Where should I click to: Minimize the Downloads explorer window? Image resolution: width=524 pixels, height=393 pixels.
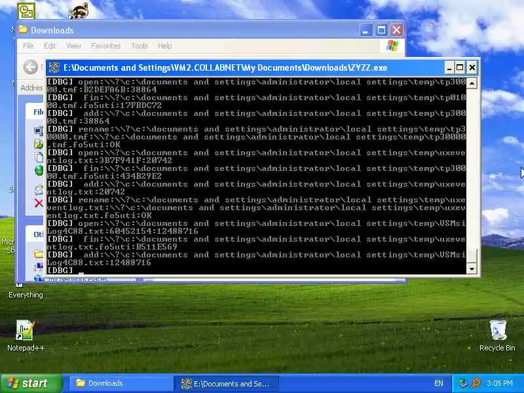pyautogui.click(x=365, y=30)
